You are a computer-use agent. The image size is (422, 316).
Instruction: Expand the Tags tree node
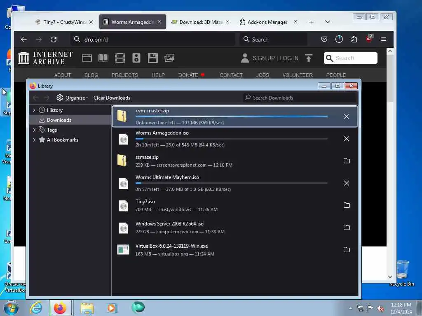[34, 130]
